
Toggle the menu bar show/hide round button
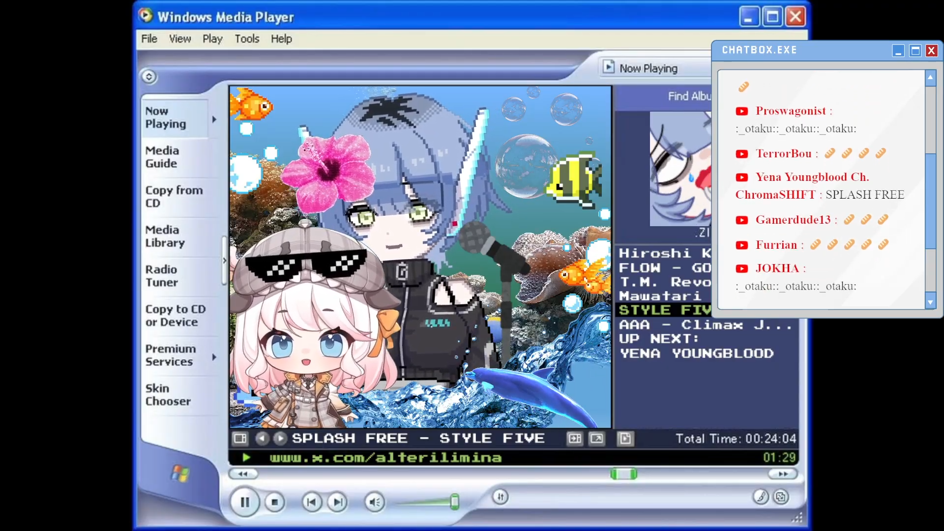[x=149, y=77]
